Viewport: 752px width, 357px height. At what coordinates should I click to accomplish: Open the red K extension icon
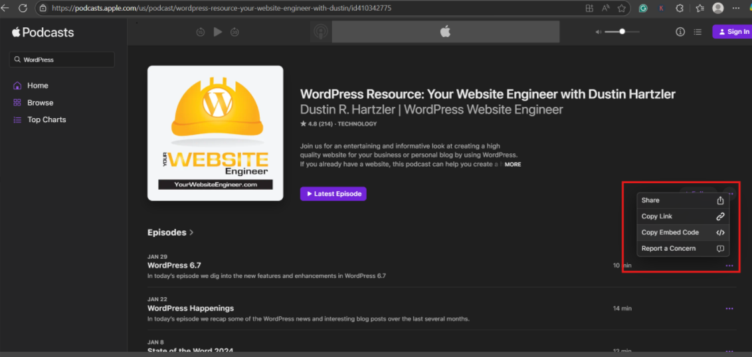[662, 8]
